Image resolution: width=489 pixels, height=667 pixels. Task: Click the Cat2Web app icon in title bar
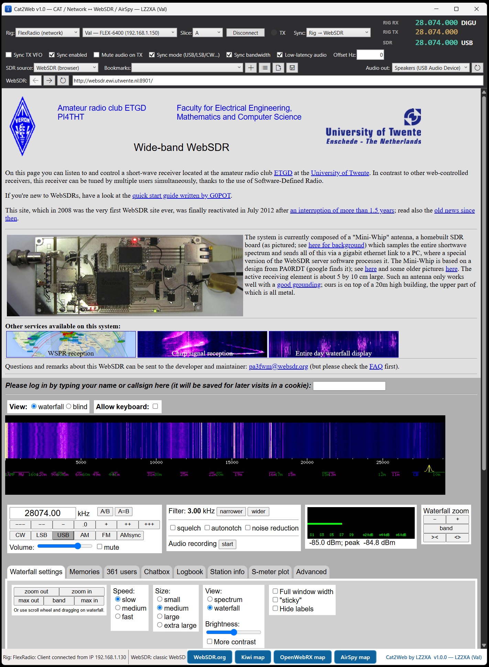pos(8,9)
